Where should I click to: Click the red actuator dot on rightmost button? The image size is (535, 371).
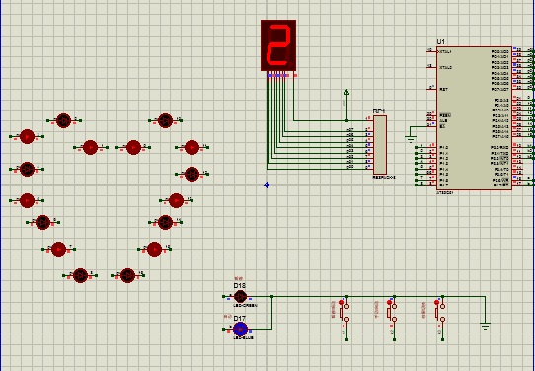pyautogui.click(x=436, y=303)
